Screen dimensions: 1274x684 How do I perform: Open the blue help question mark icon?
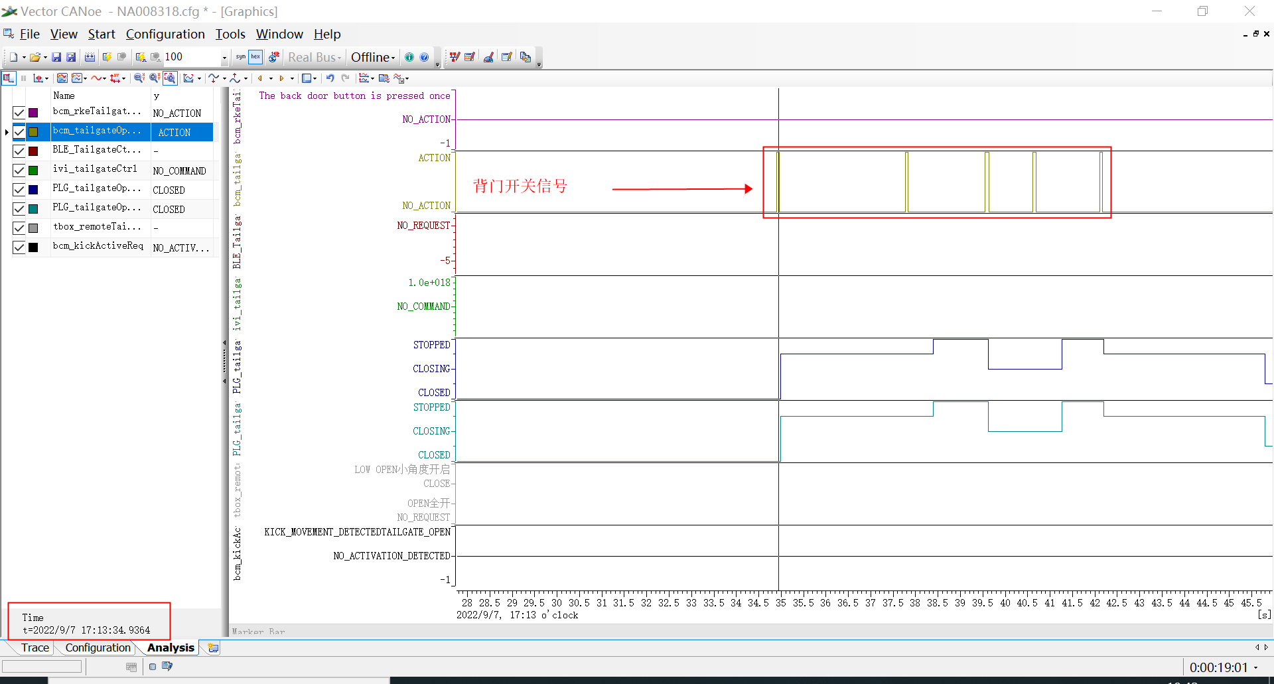pos(424,58)
